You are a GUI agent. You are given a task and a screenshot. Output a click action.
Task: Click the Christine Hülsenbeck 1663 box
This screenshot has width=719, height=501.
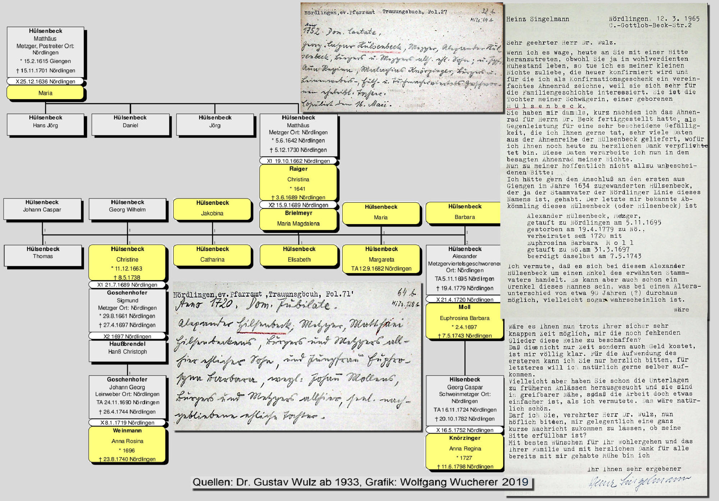click(127, 263)
